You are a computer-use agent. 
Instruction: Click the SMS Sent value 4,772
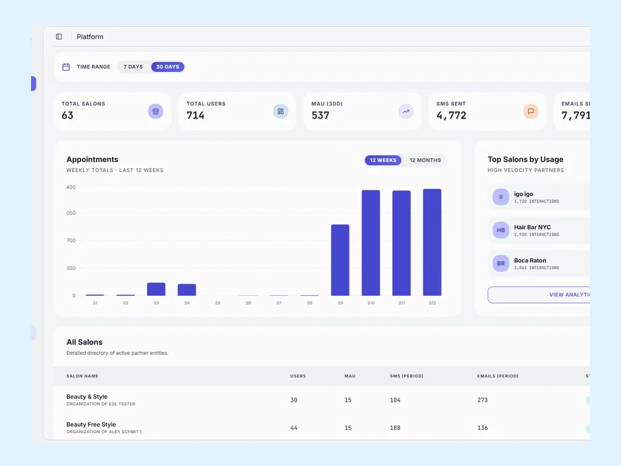tap(451, 115)
